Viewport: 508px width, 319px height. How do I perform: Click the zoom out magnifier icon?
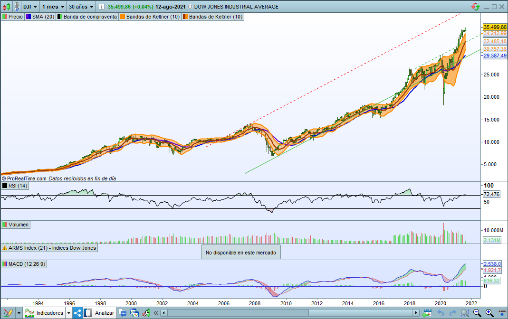(477, 313)
